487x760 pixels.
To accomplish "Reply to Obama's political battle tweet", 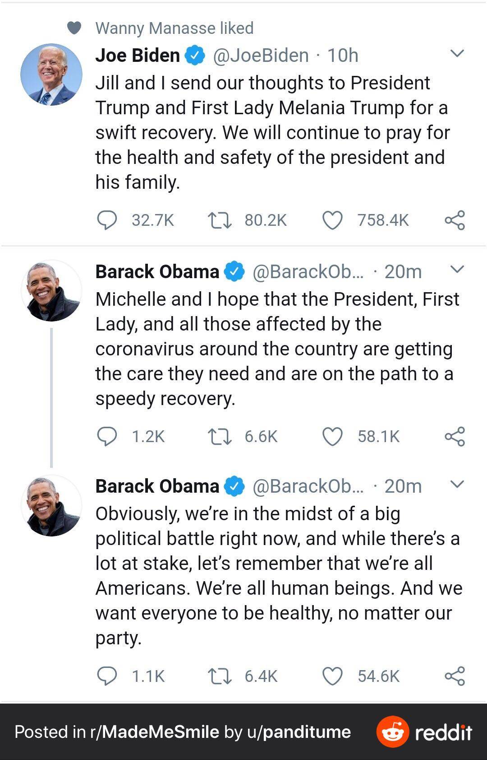I will (x=107, y=676).
